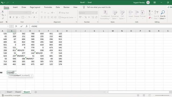Increase font size with larger A icon
Screen dimensions: 172x97
(x=33, y=13)
